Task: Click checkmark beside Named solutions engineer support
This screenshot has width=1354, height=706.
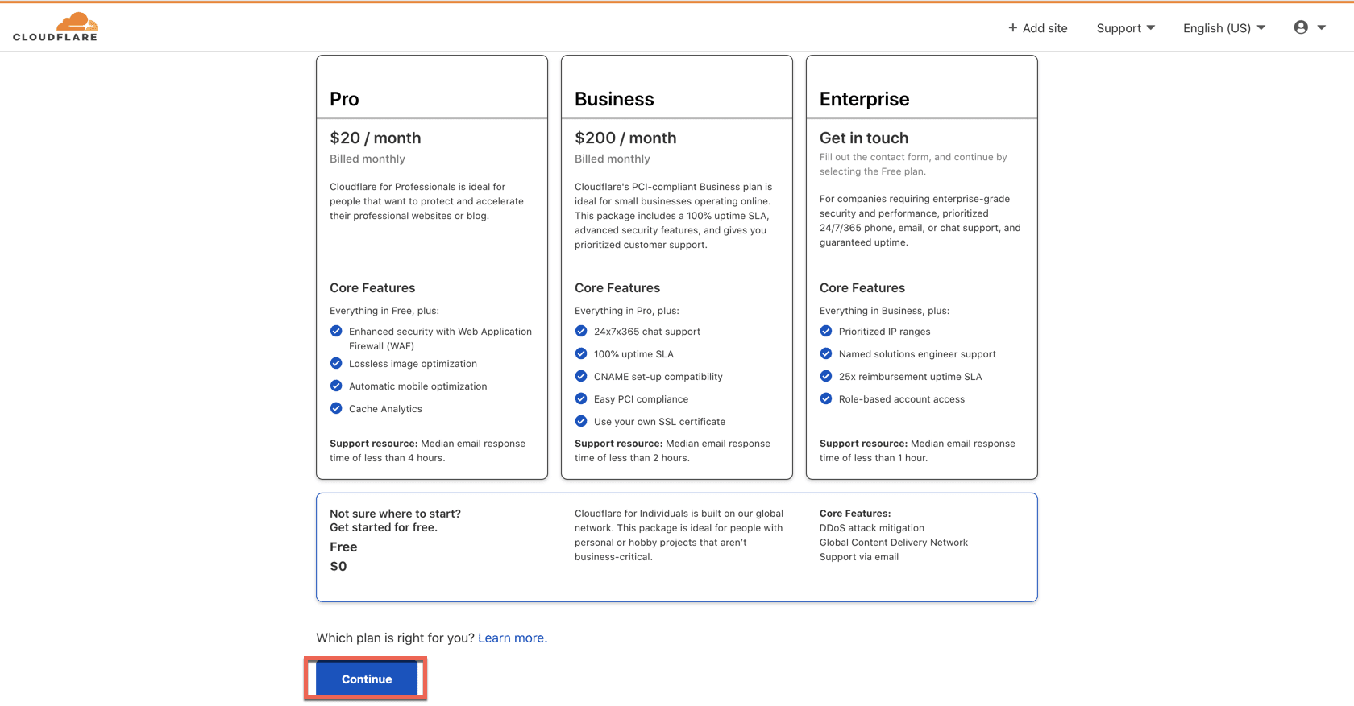Action: click(826, 353)
